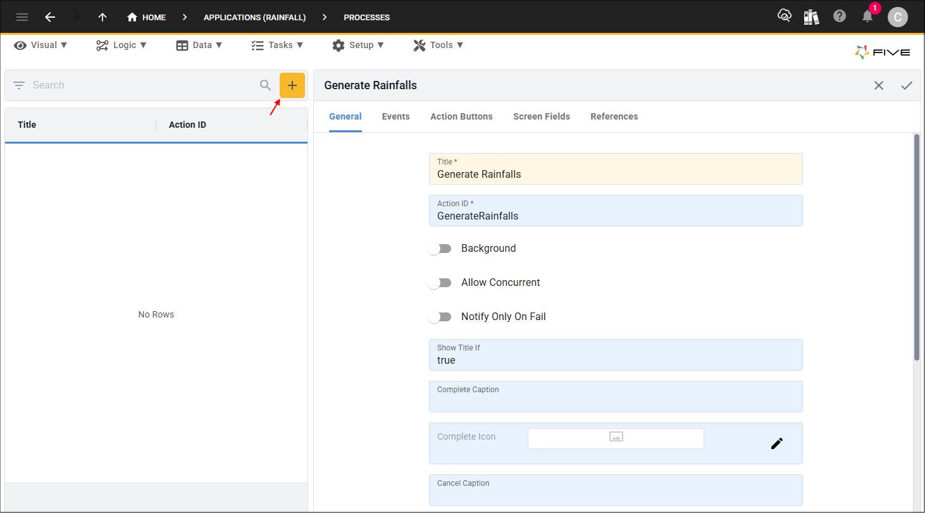Switch to the Events tab

tap(396, 117)
